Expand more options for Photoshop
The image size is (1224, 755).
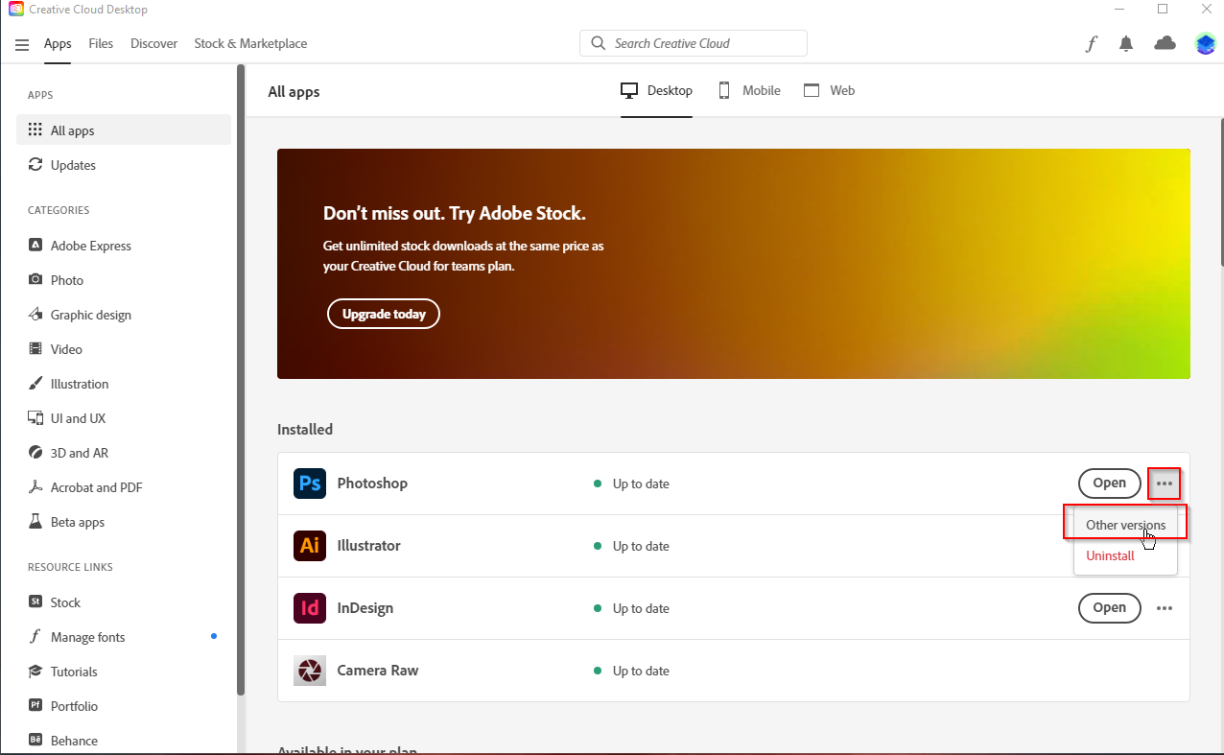click(x=1164, y=484)
